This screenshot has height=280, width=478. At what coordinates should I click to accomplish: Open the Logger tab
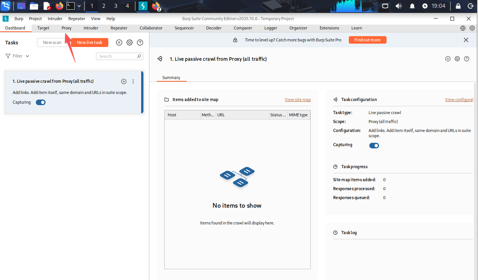pyautogui.click(x=271, y=28)
